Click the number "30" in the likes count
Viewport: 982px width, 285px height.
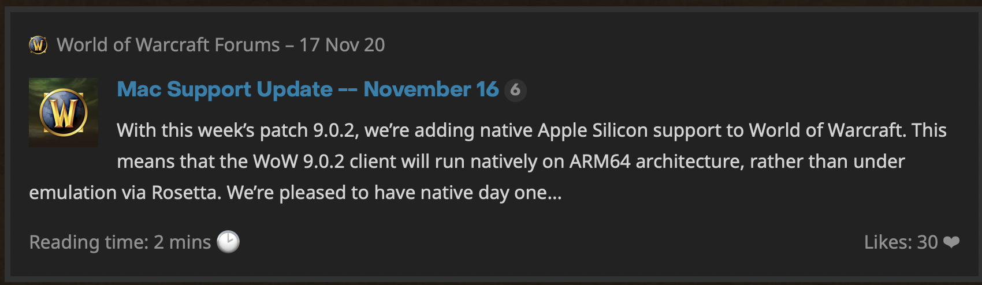click(927, 242)
